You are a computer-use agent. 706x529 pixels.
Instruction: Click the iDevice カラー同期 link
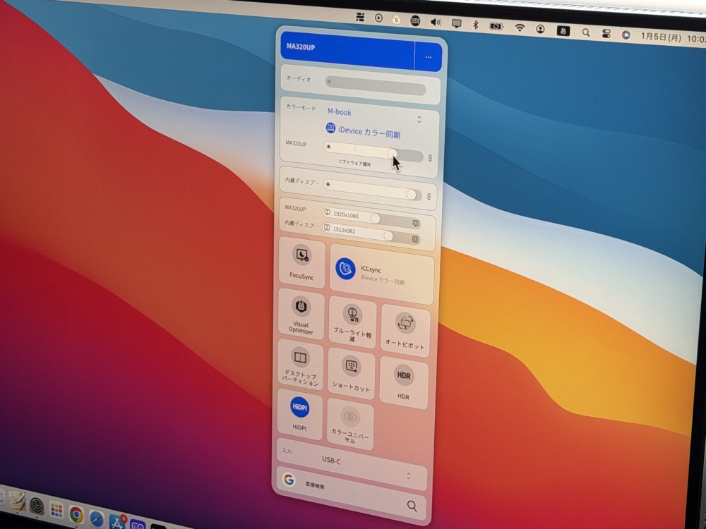point(363,134)
